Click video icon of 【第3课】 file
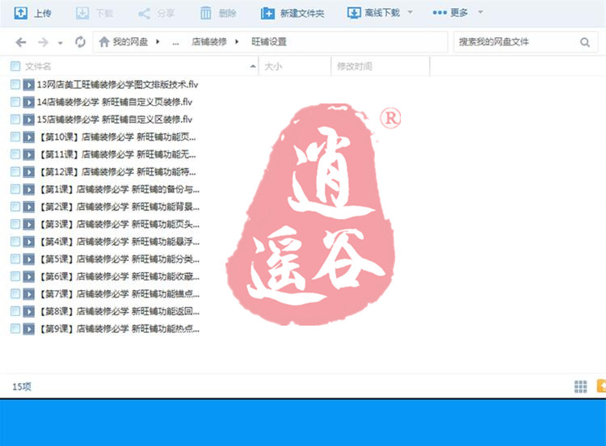The image size is (606, 446). 28,224
